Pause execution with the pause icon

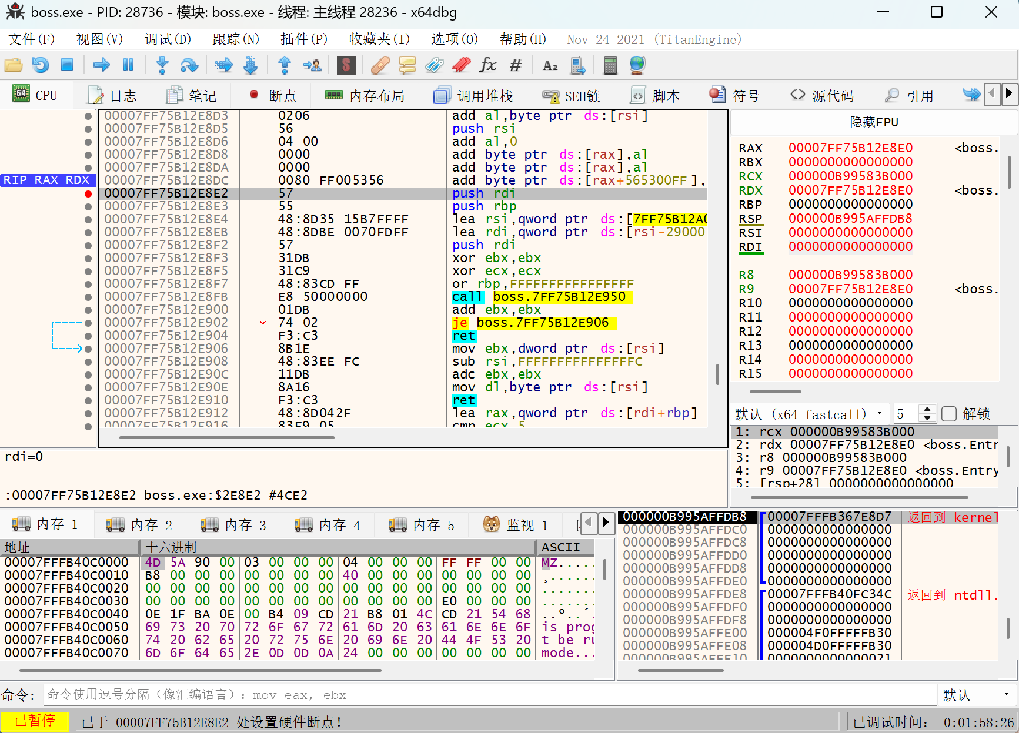pyautogui.click(x=128, y=65)
